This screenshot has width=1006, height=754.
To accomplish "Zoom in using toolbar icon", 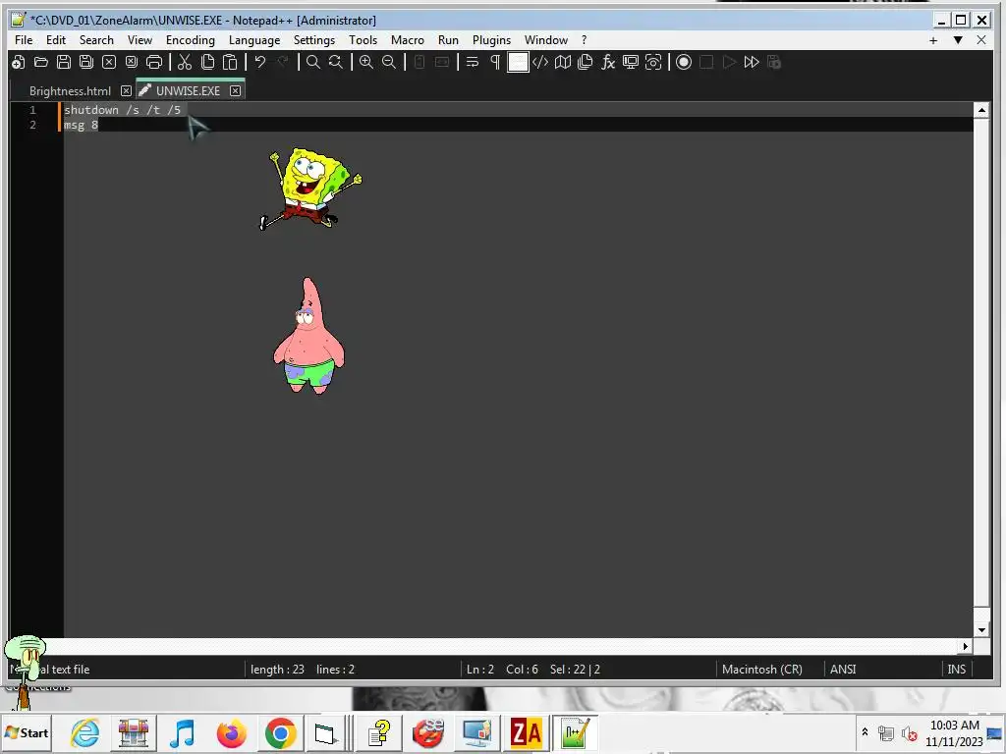I will 366,62.
